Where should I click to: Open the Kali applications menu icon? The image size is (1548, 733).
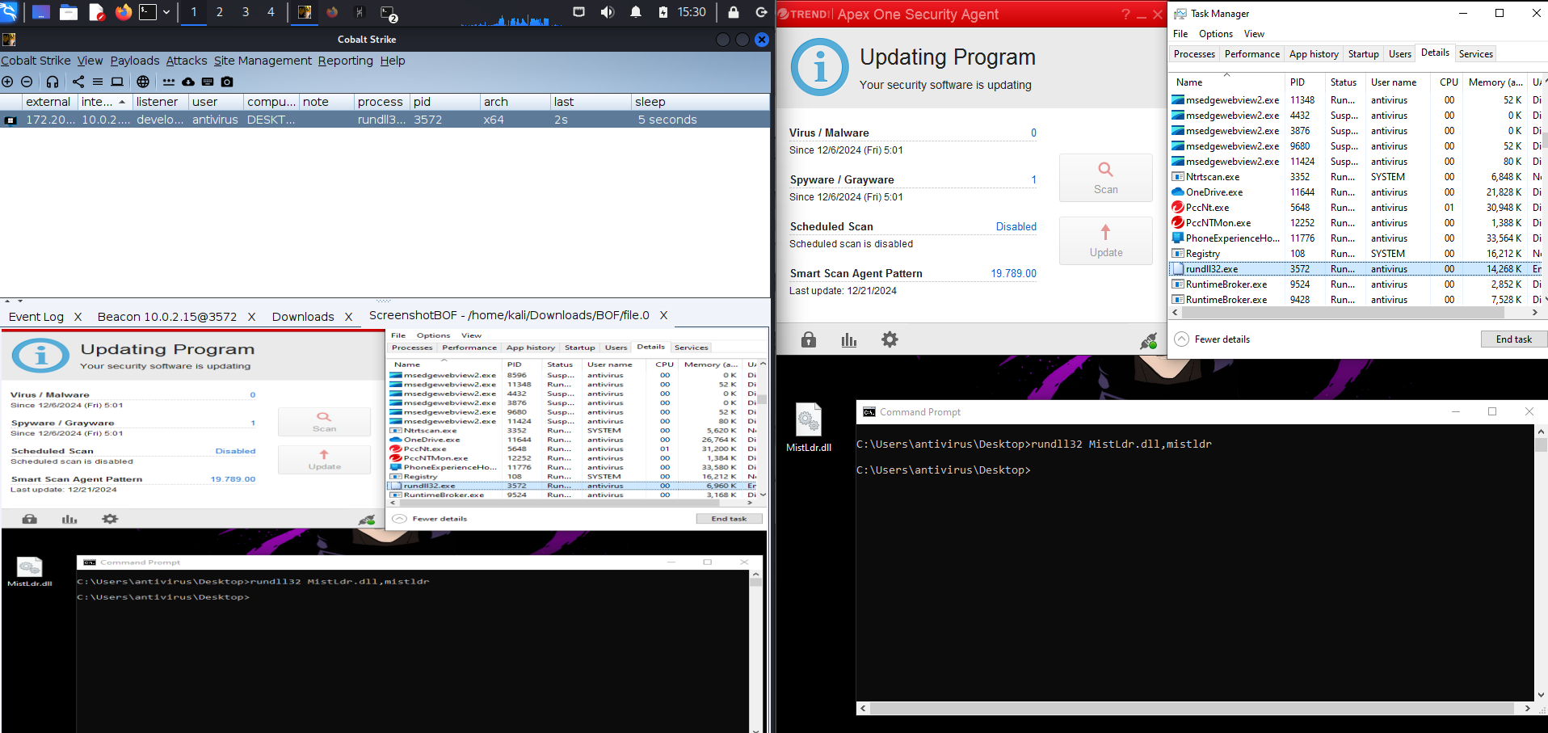tap(9, 12)
